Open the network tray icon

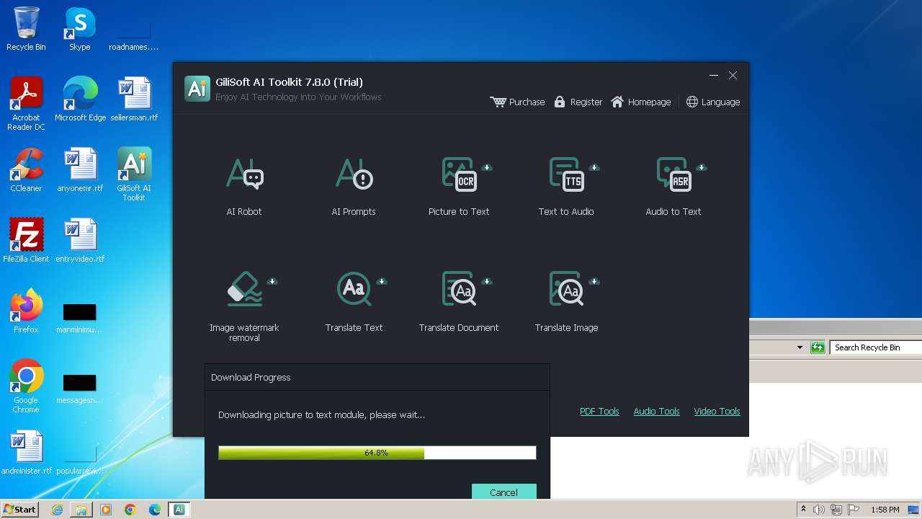(x=836, y=510)
